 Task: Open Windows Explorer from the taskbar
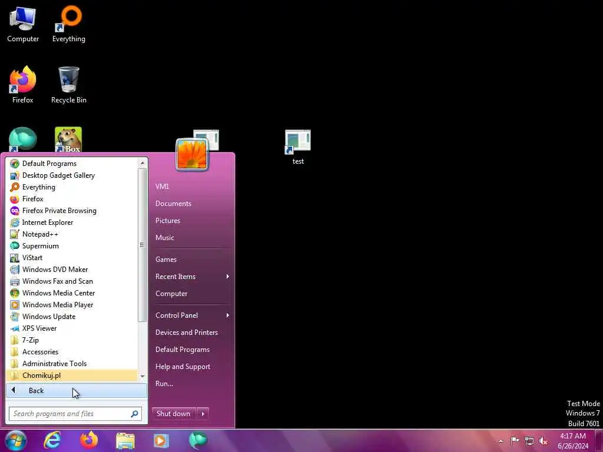(125, 440)
